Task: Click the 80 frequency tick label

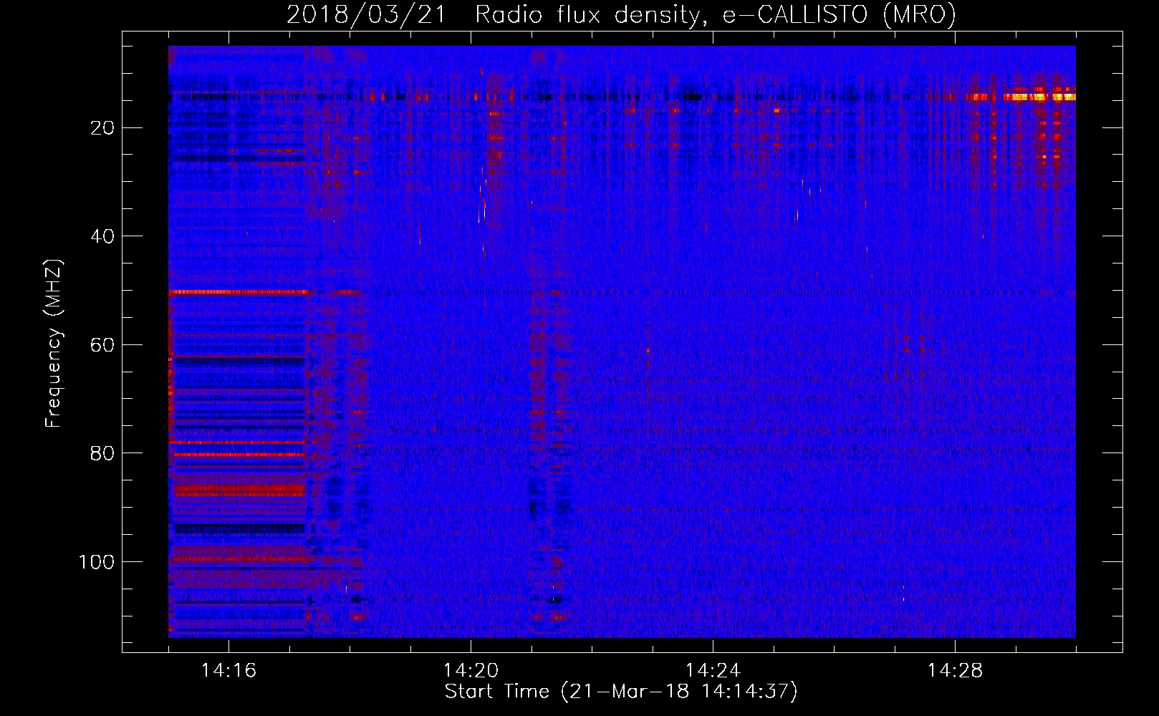Action: [103, 453]
